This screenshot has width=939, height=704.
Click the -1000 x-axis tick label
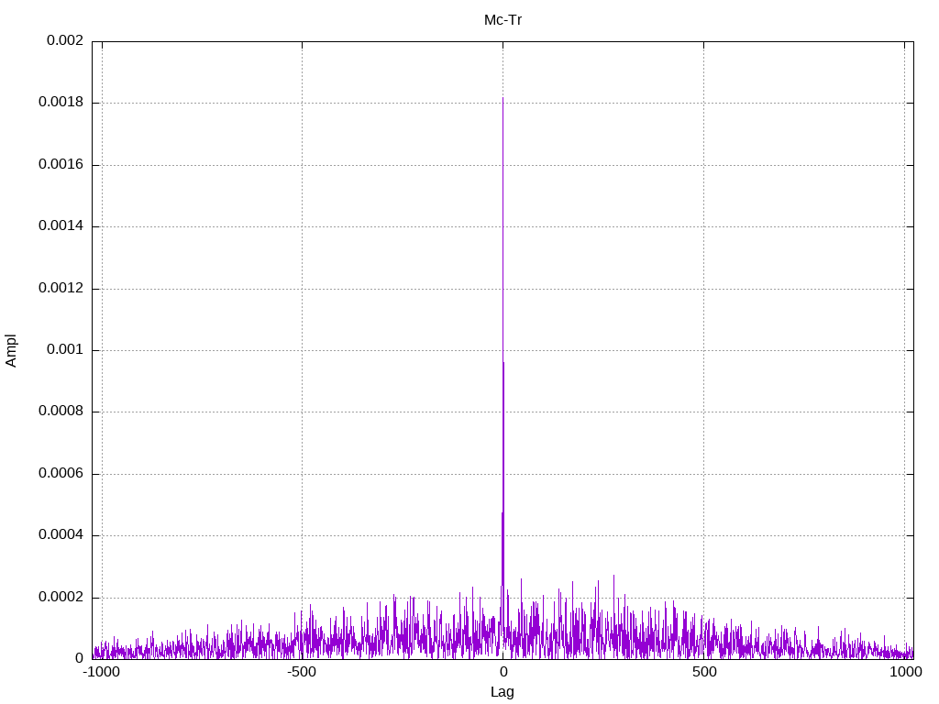pyautogui.click(x=101, y=672)
